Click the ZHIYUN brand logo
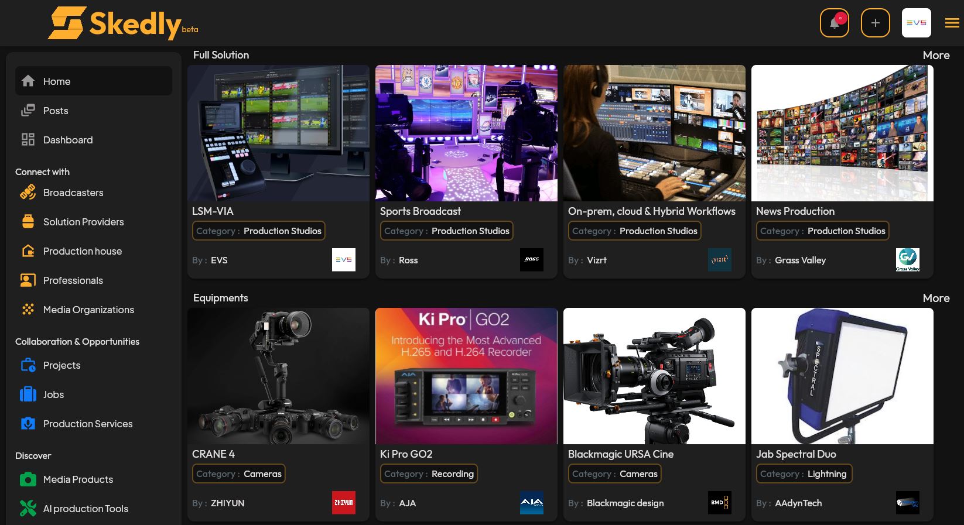The height and width of the screenshot is (525, 964). click(x=343, y=503)
